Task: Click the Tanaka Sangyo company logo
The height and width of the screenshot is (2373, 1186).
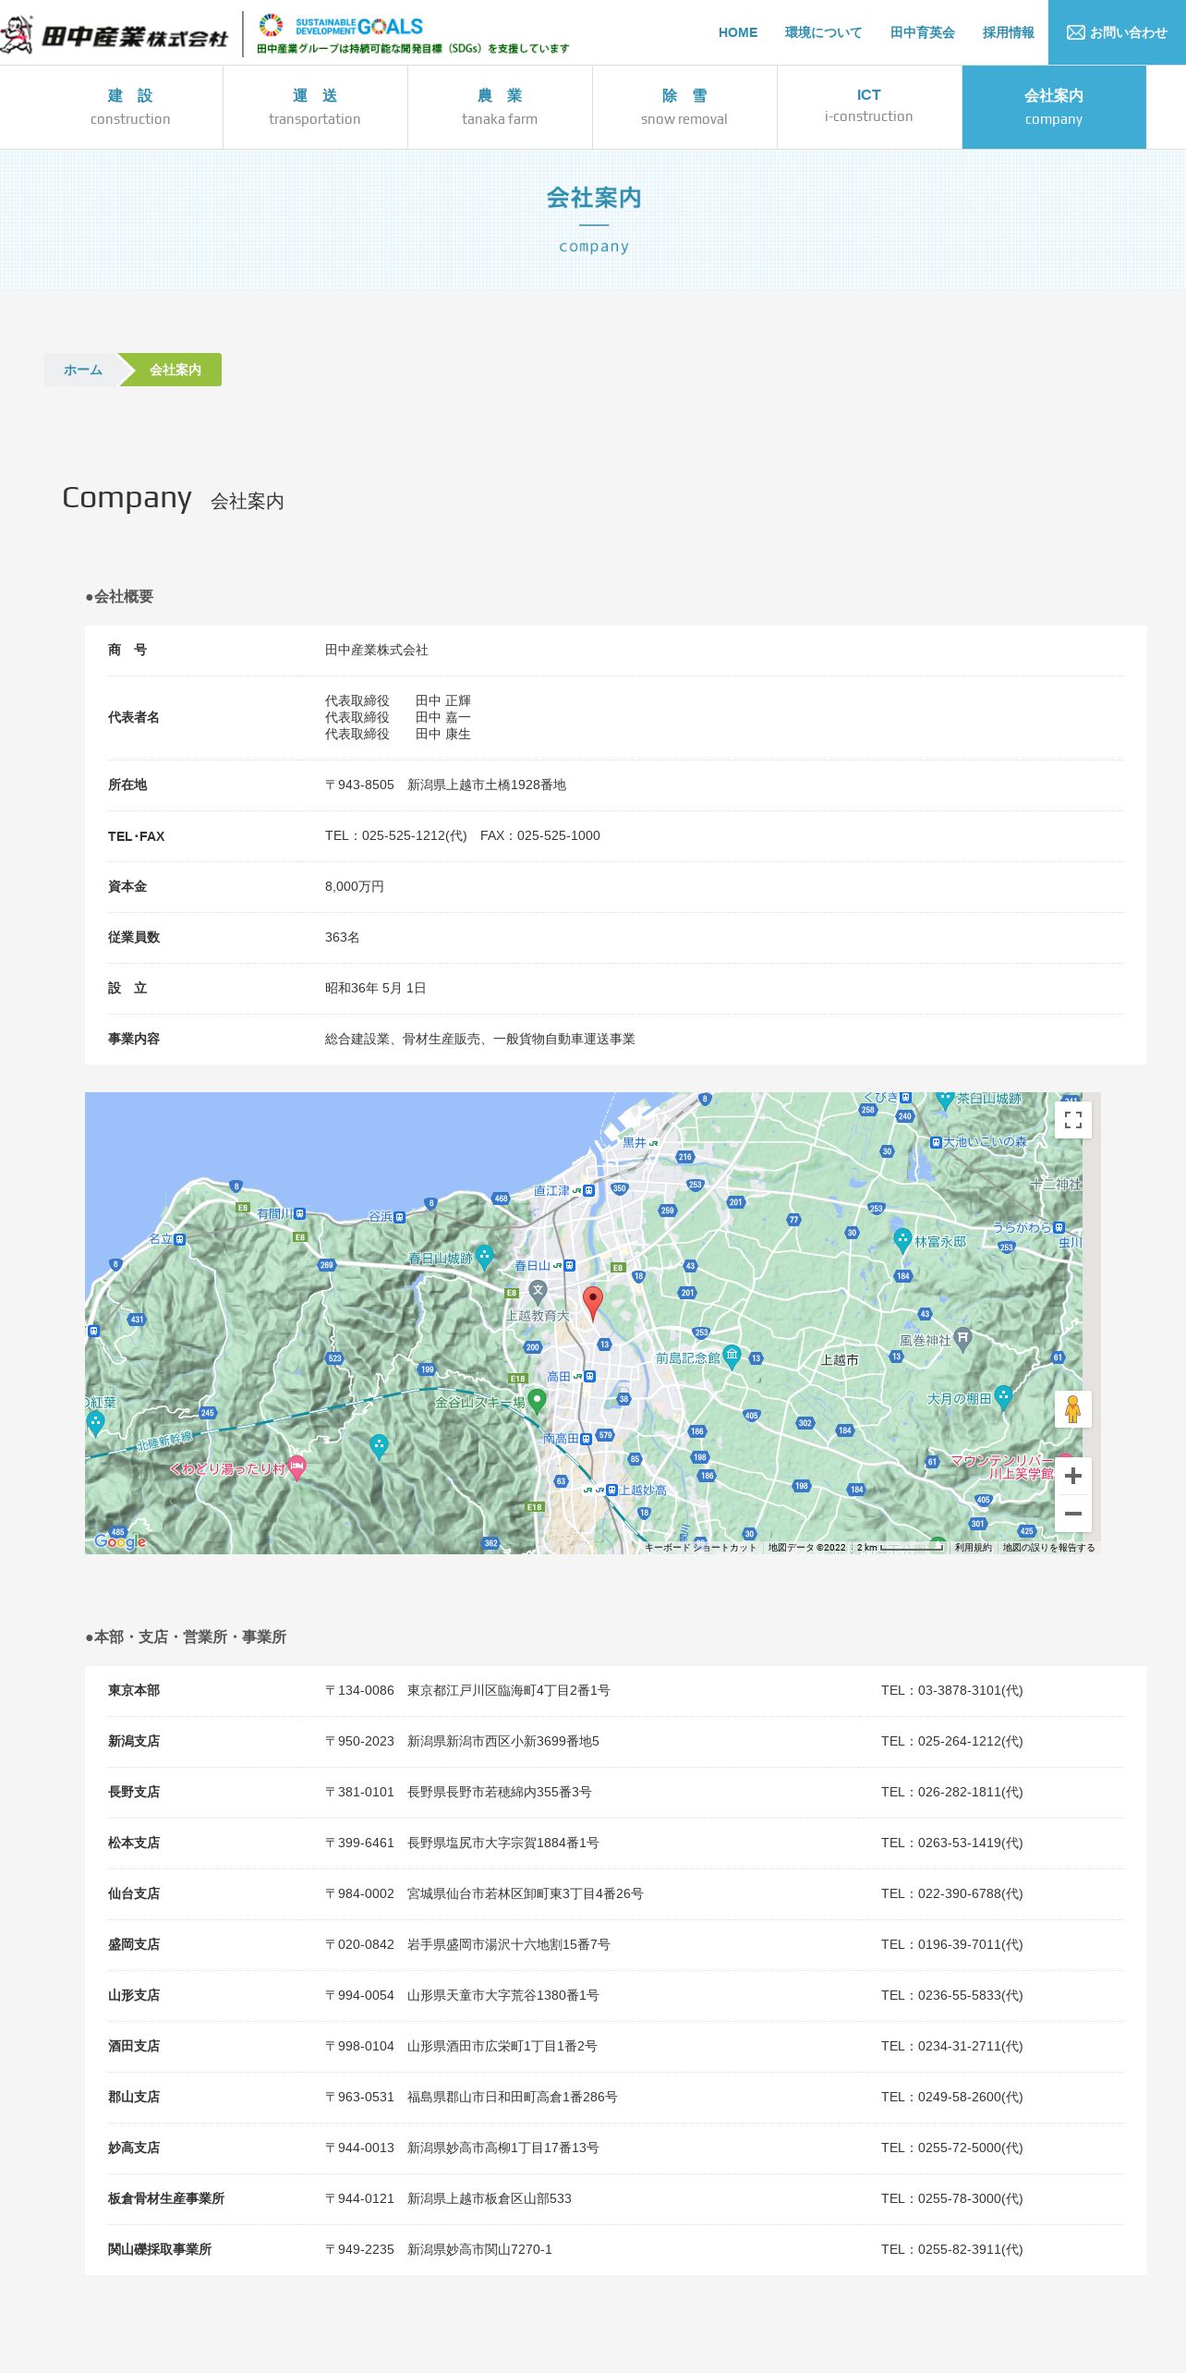Action: [114, 34]
